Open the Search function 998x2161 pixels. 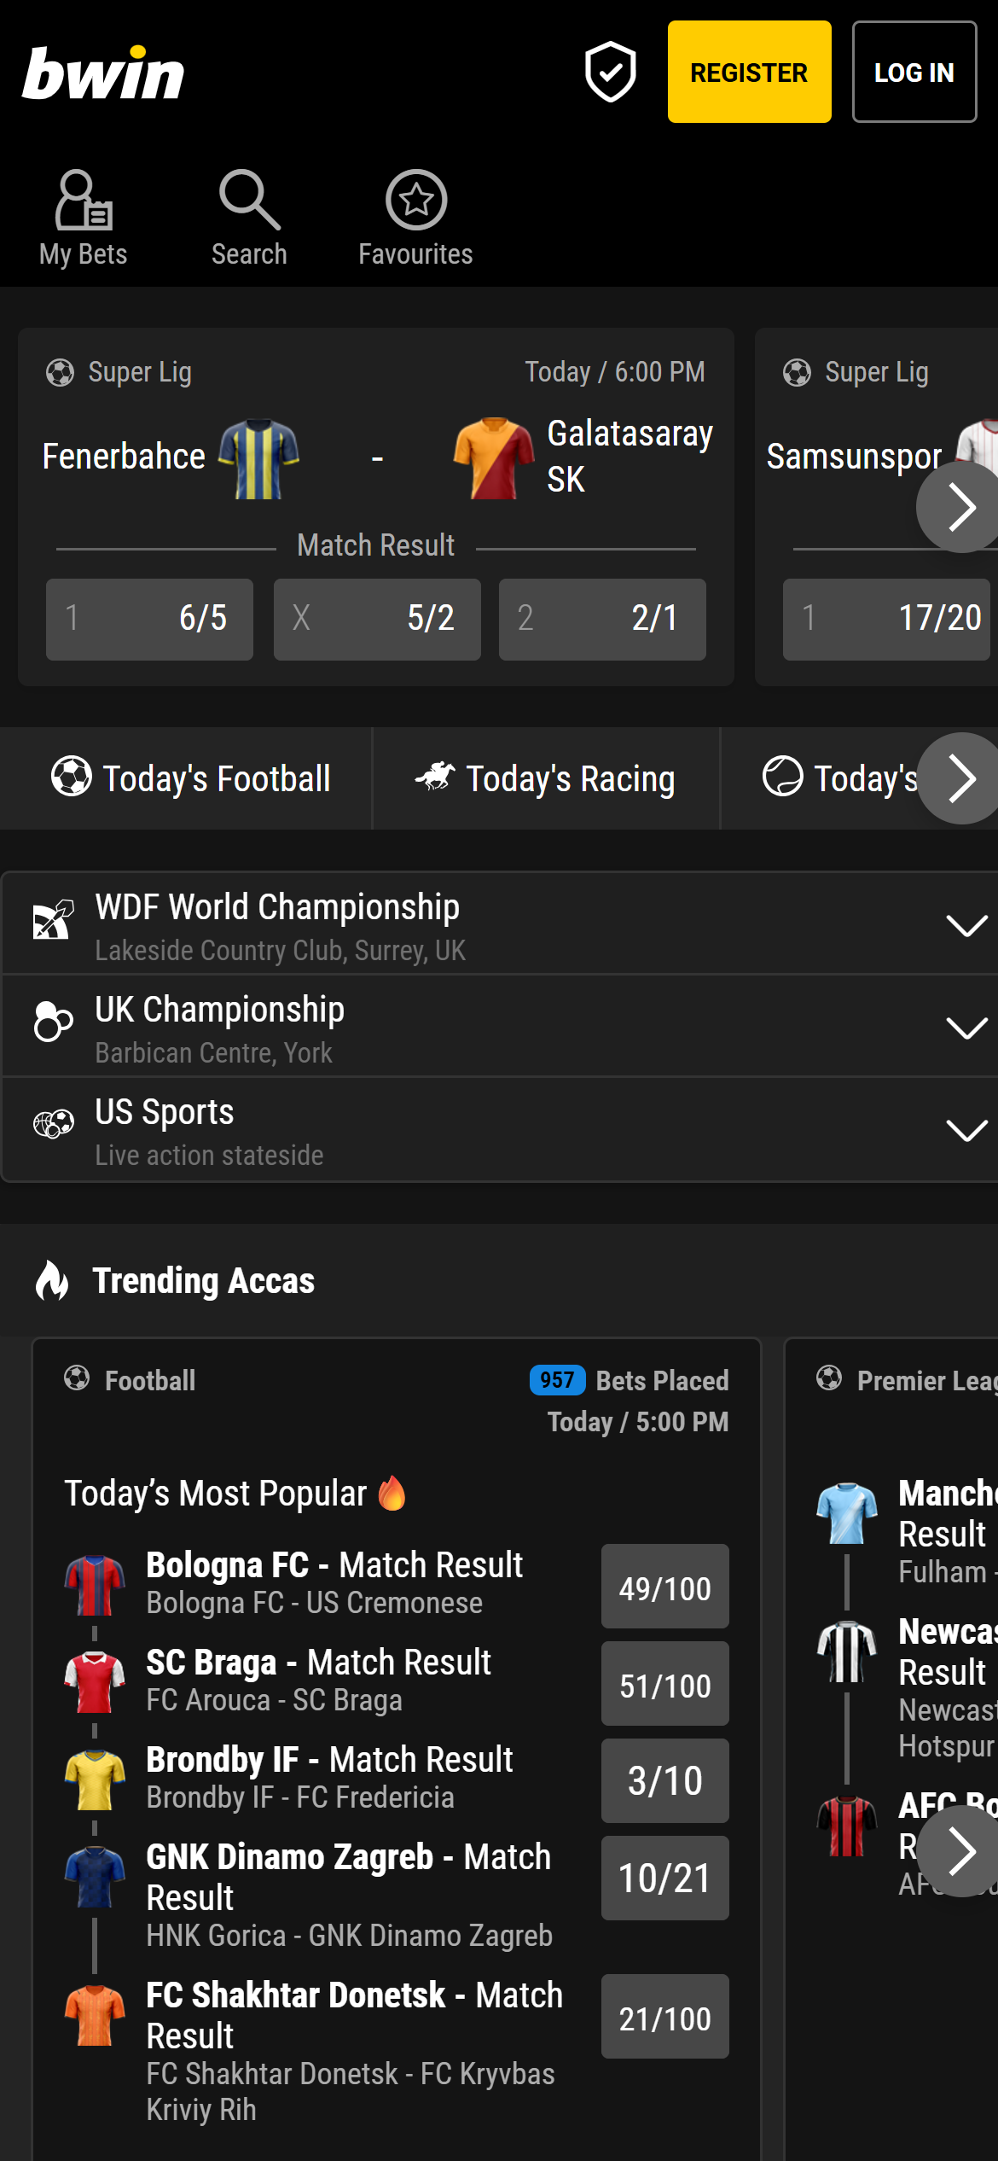pos(248,216)
